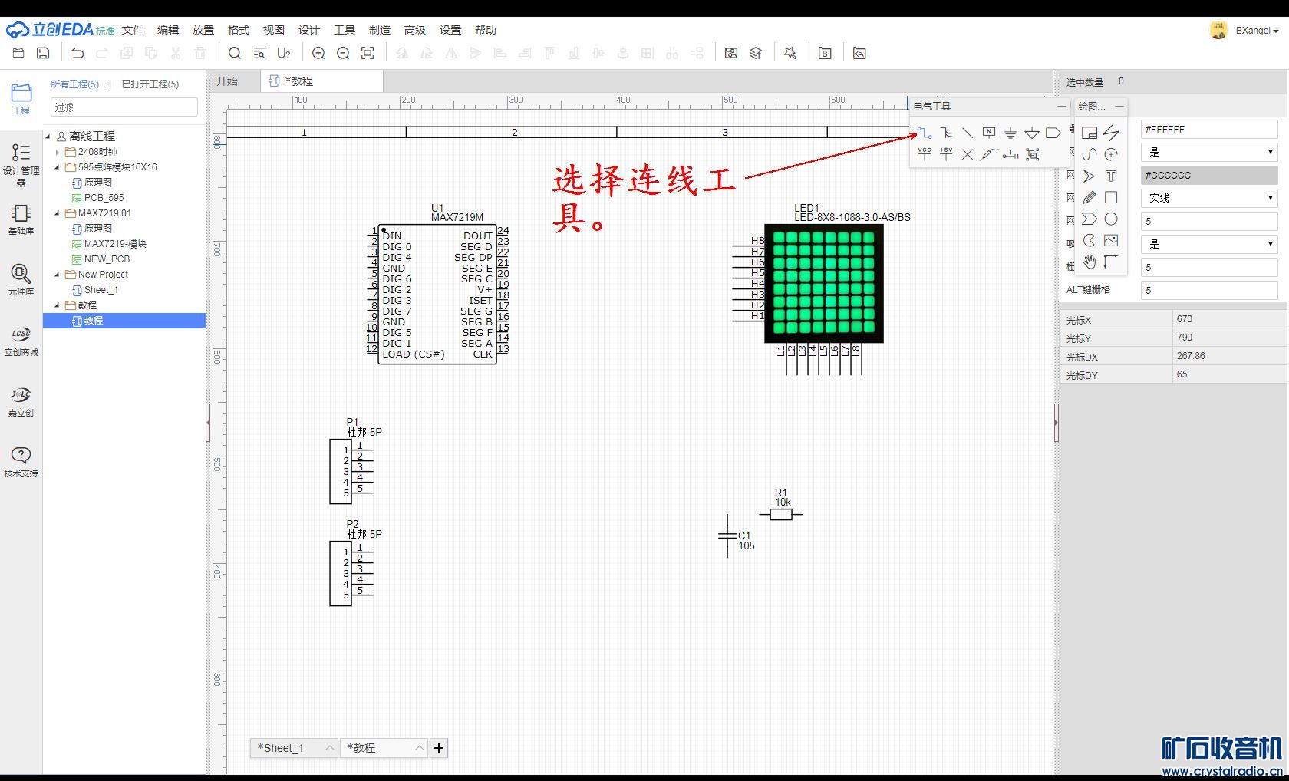Click the Zoom Out toolbar icon

[x=343, y=53]
